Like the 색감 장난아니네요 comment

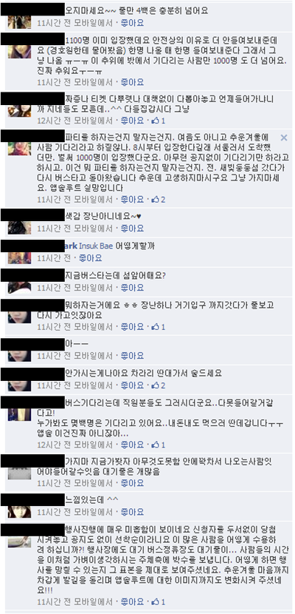click(132, 229)
